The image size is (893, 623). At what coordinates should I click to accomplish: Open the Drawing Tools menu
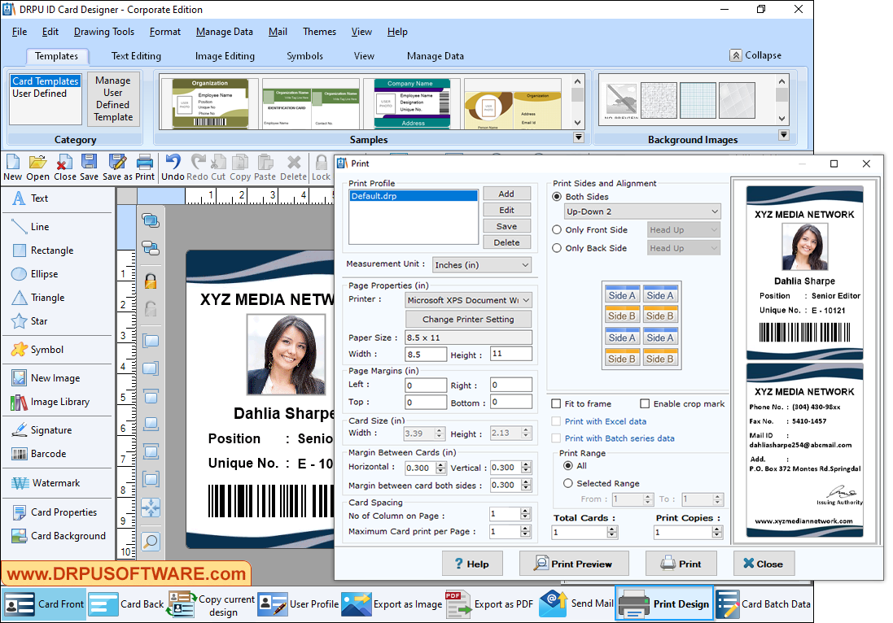(x=104, y=32)
